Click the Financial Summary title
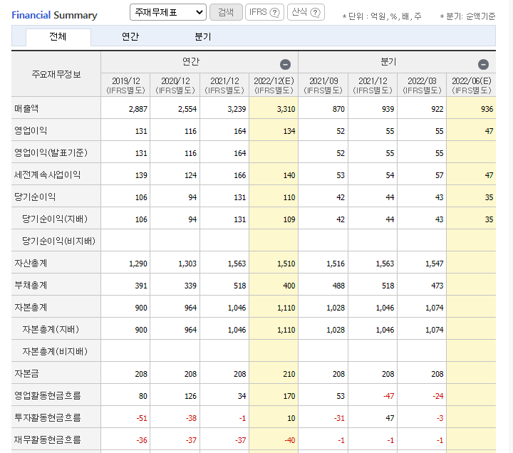Viewport: 513px width, 453px height. [x=54, y=15]
